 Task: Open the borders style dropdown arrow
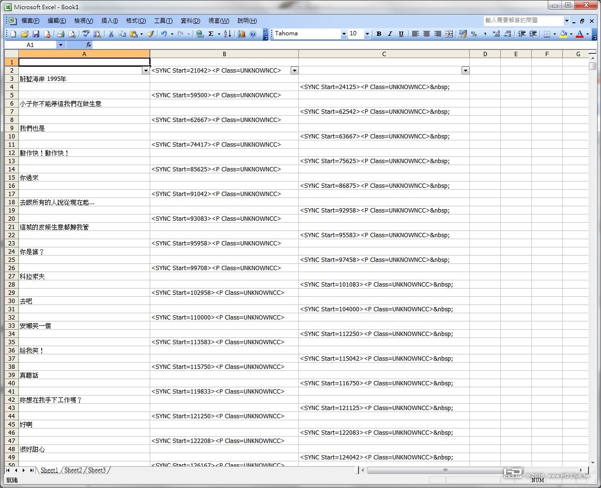click(555, 34)
